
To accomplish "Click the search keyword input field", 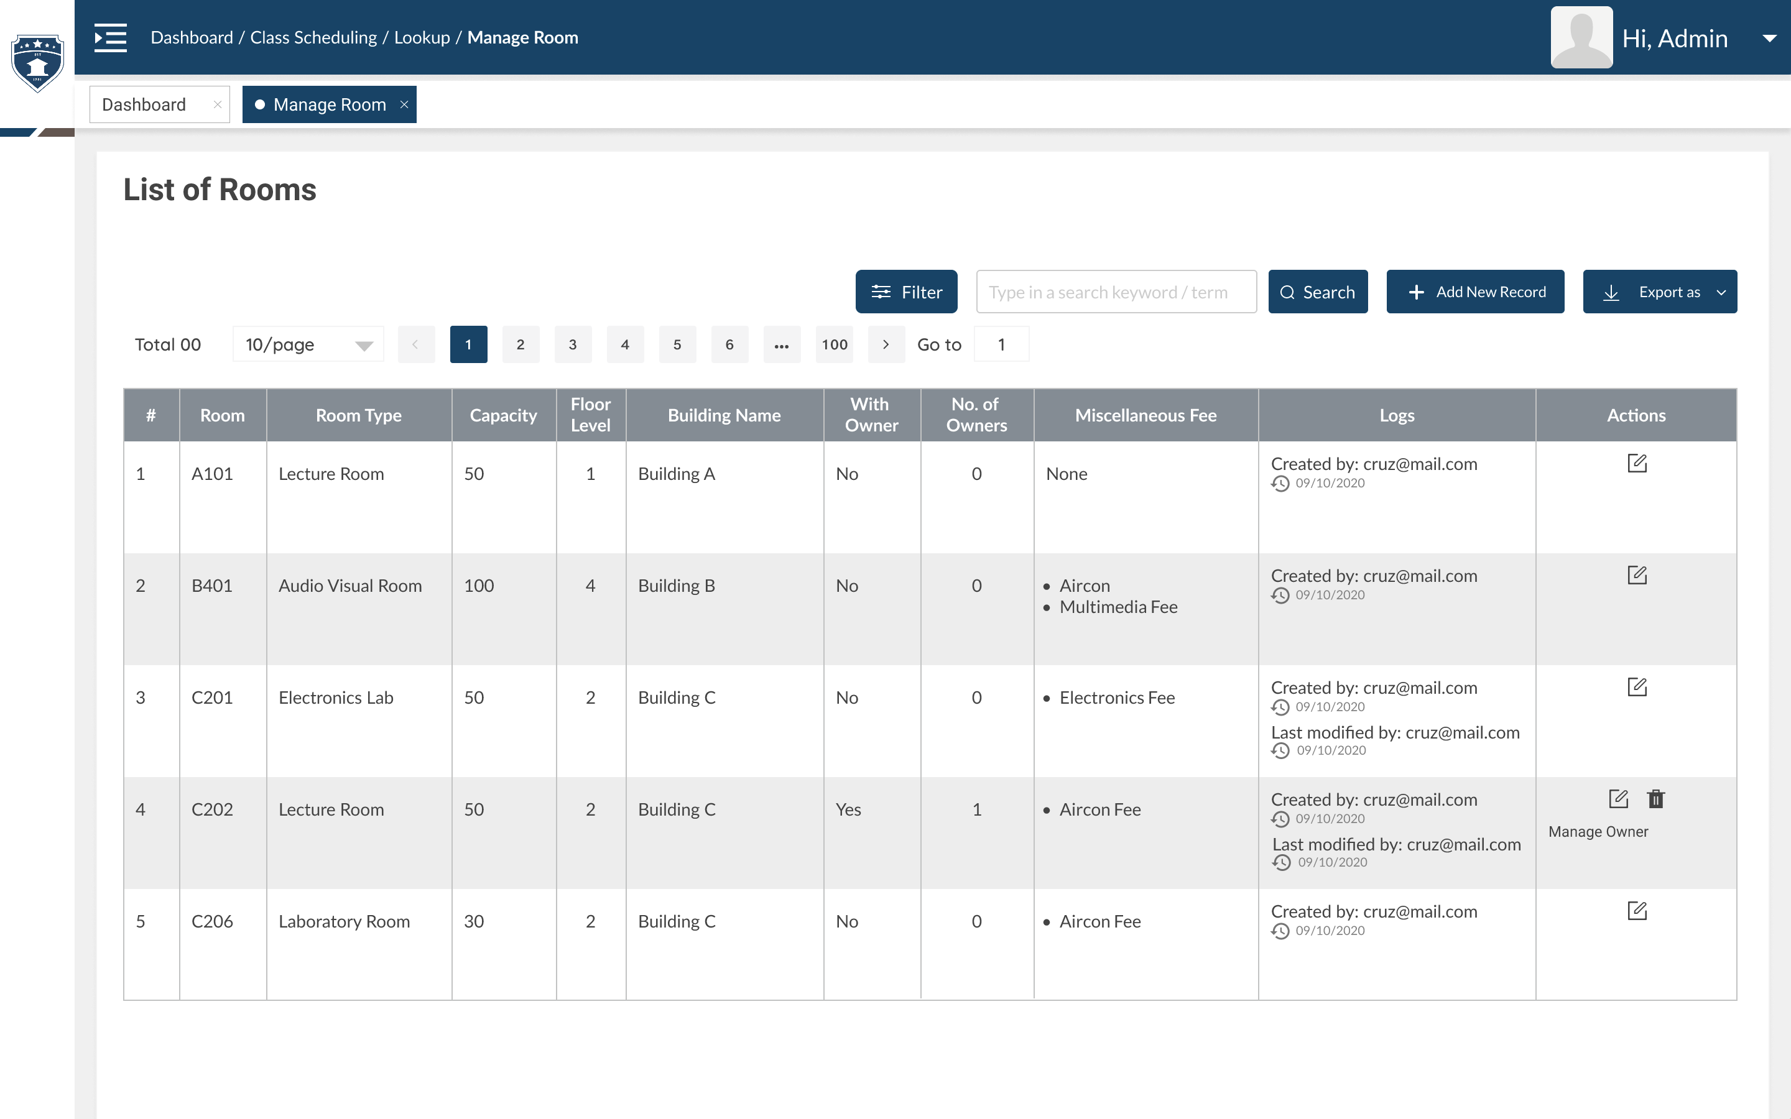I will 1116,292.
